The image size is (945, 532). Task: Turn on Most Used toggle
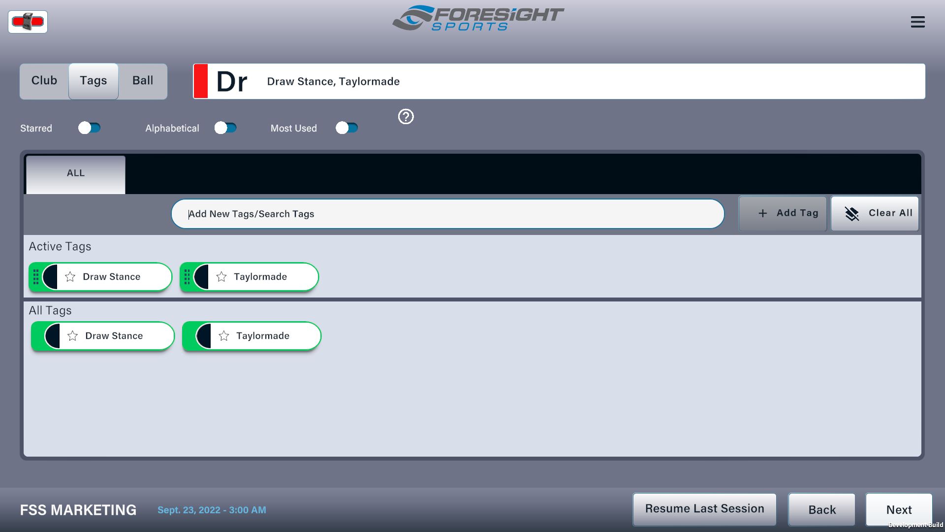point(346,128)
